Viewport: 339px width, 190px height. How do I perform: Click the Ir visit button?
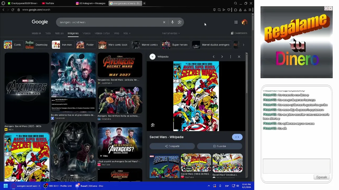(237, 137)
